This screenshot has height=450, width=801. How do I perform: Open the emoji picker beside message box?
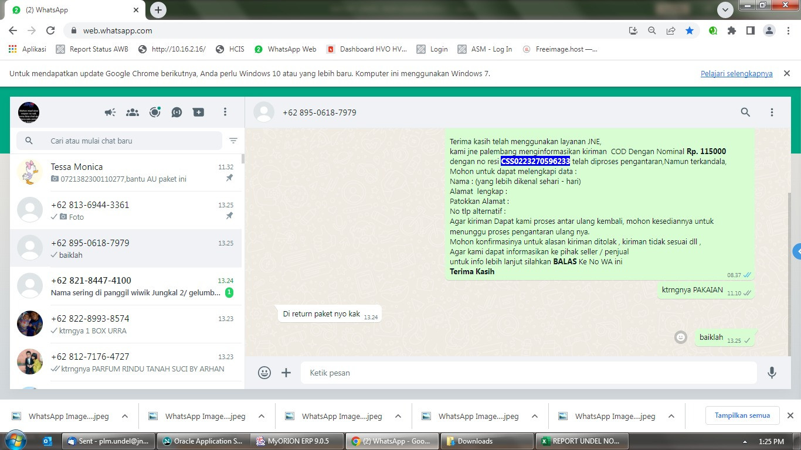(x=264, y=373)
